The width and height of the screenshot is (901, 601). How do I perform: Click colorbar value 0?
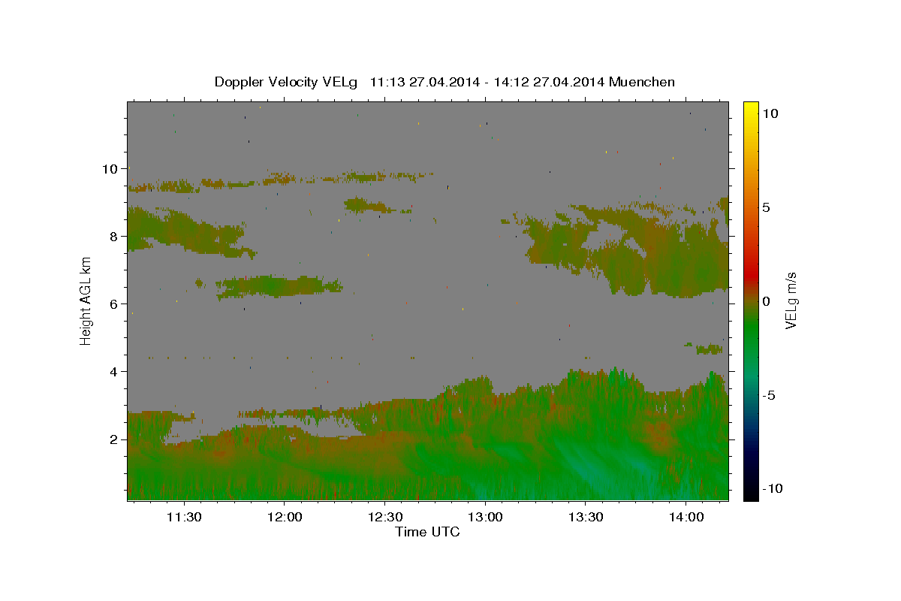click(767, 301)
